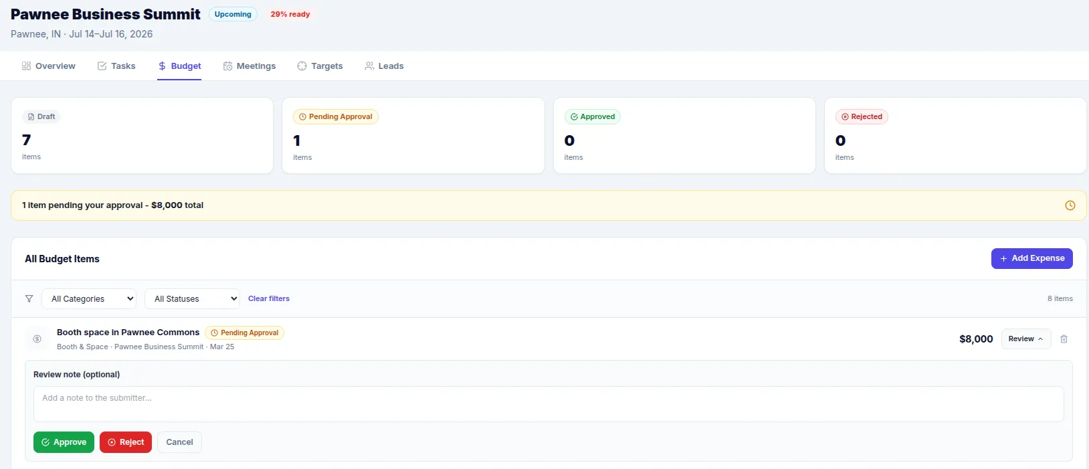
Task: Click the Approved status badge
Action: point(593,117)
